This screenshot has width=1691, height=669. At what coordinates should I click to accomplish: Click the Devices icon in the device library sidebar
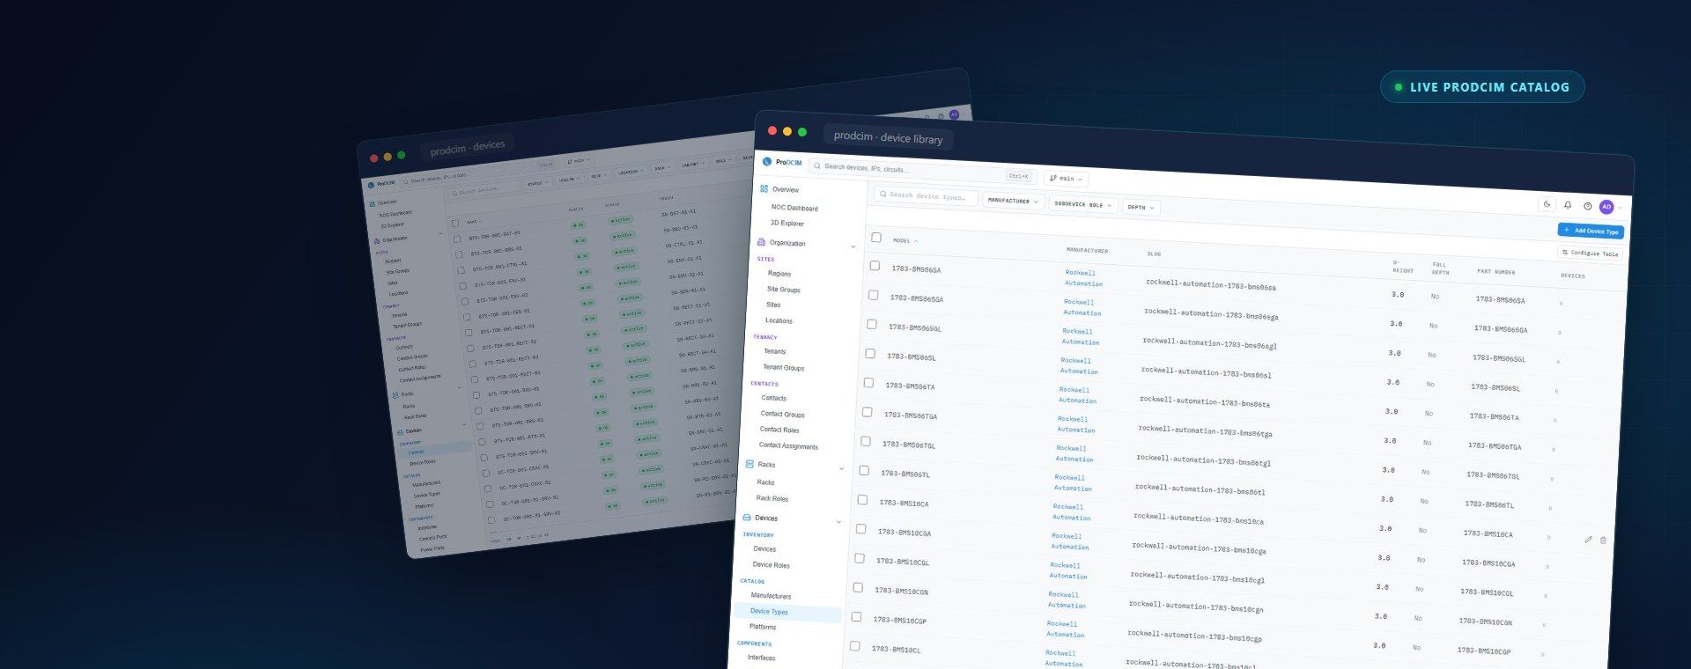coord(747,518)
